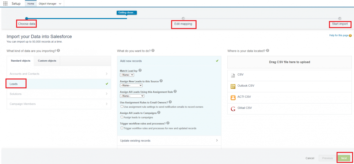The height and width of the screenshot is (164, 354).
Task: Click the Edit mapping step circle
Action: (x=183, y=18)
